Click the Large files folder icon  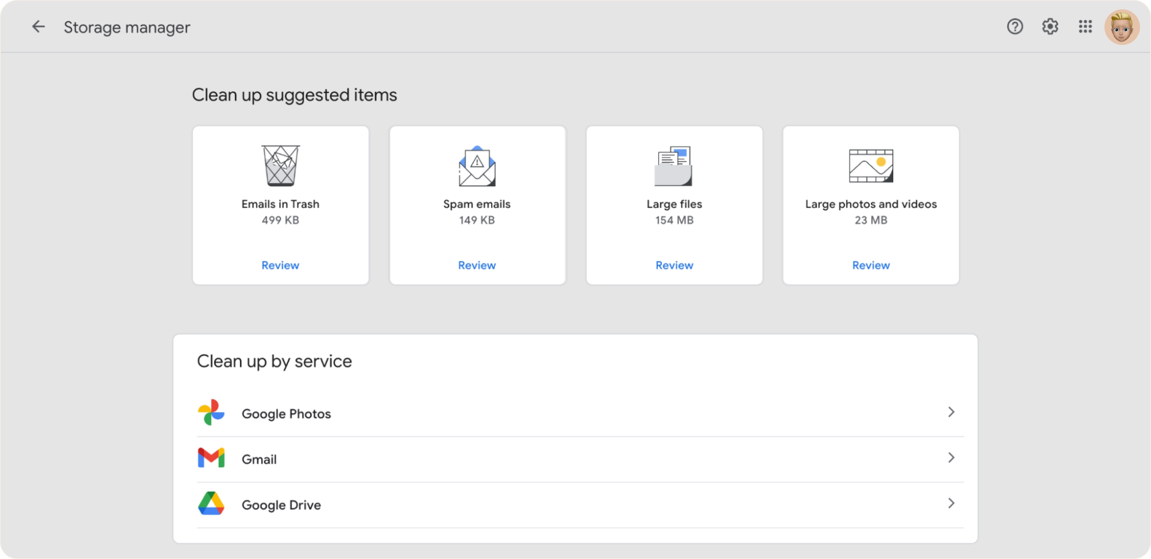click(674, 165)
